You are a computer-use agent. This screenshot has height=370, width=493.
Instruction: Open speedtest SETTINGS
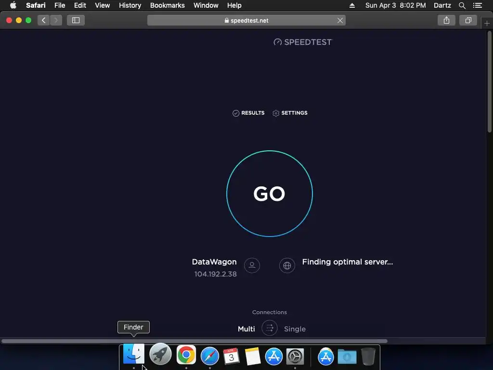coord(290,113)
